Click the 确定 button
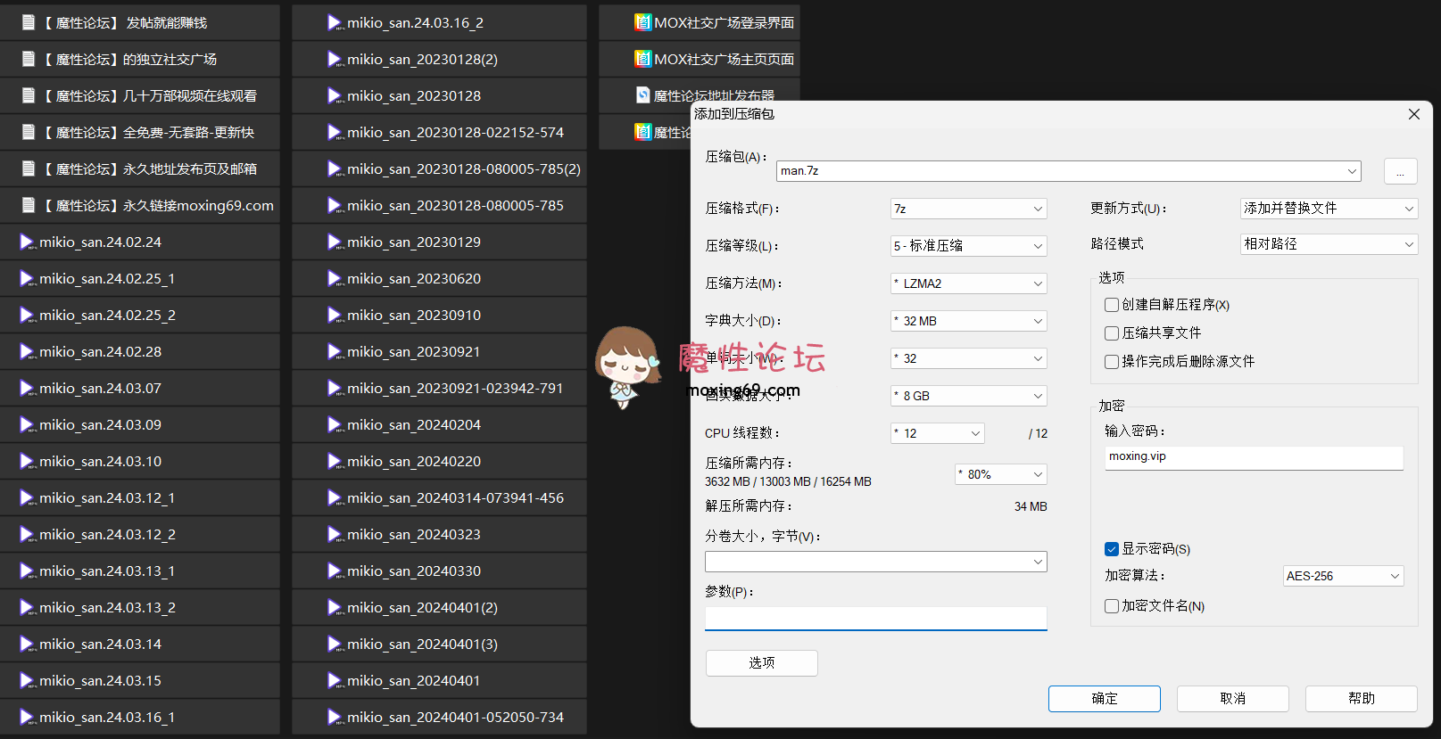Viewport: 1441px width, 739px height. (x=1104, y=699)
